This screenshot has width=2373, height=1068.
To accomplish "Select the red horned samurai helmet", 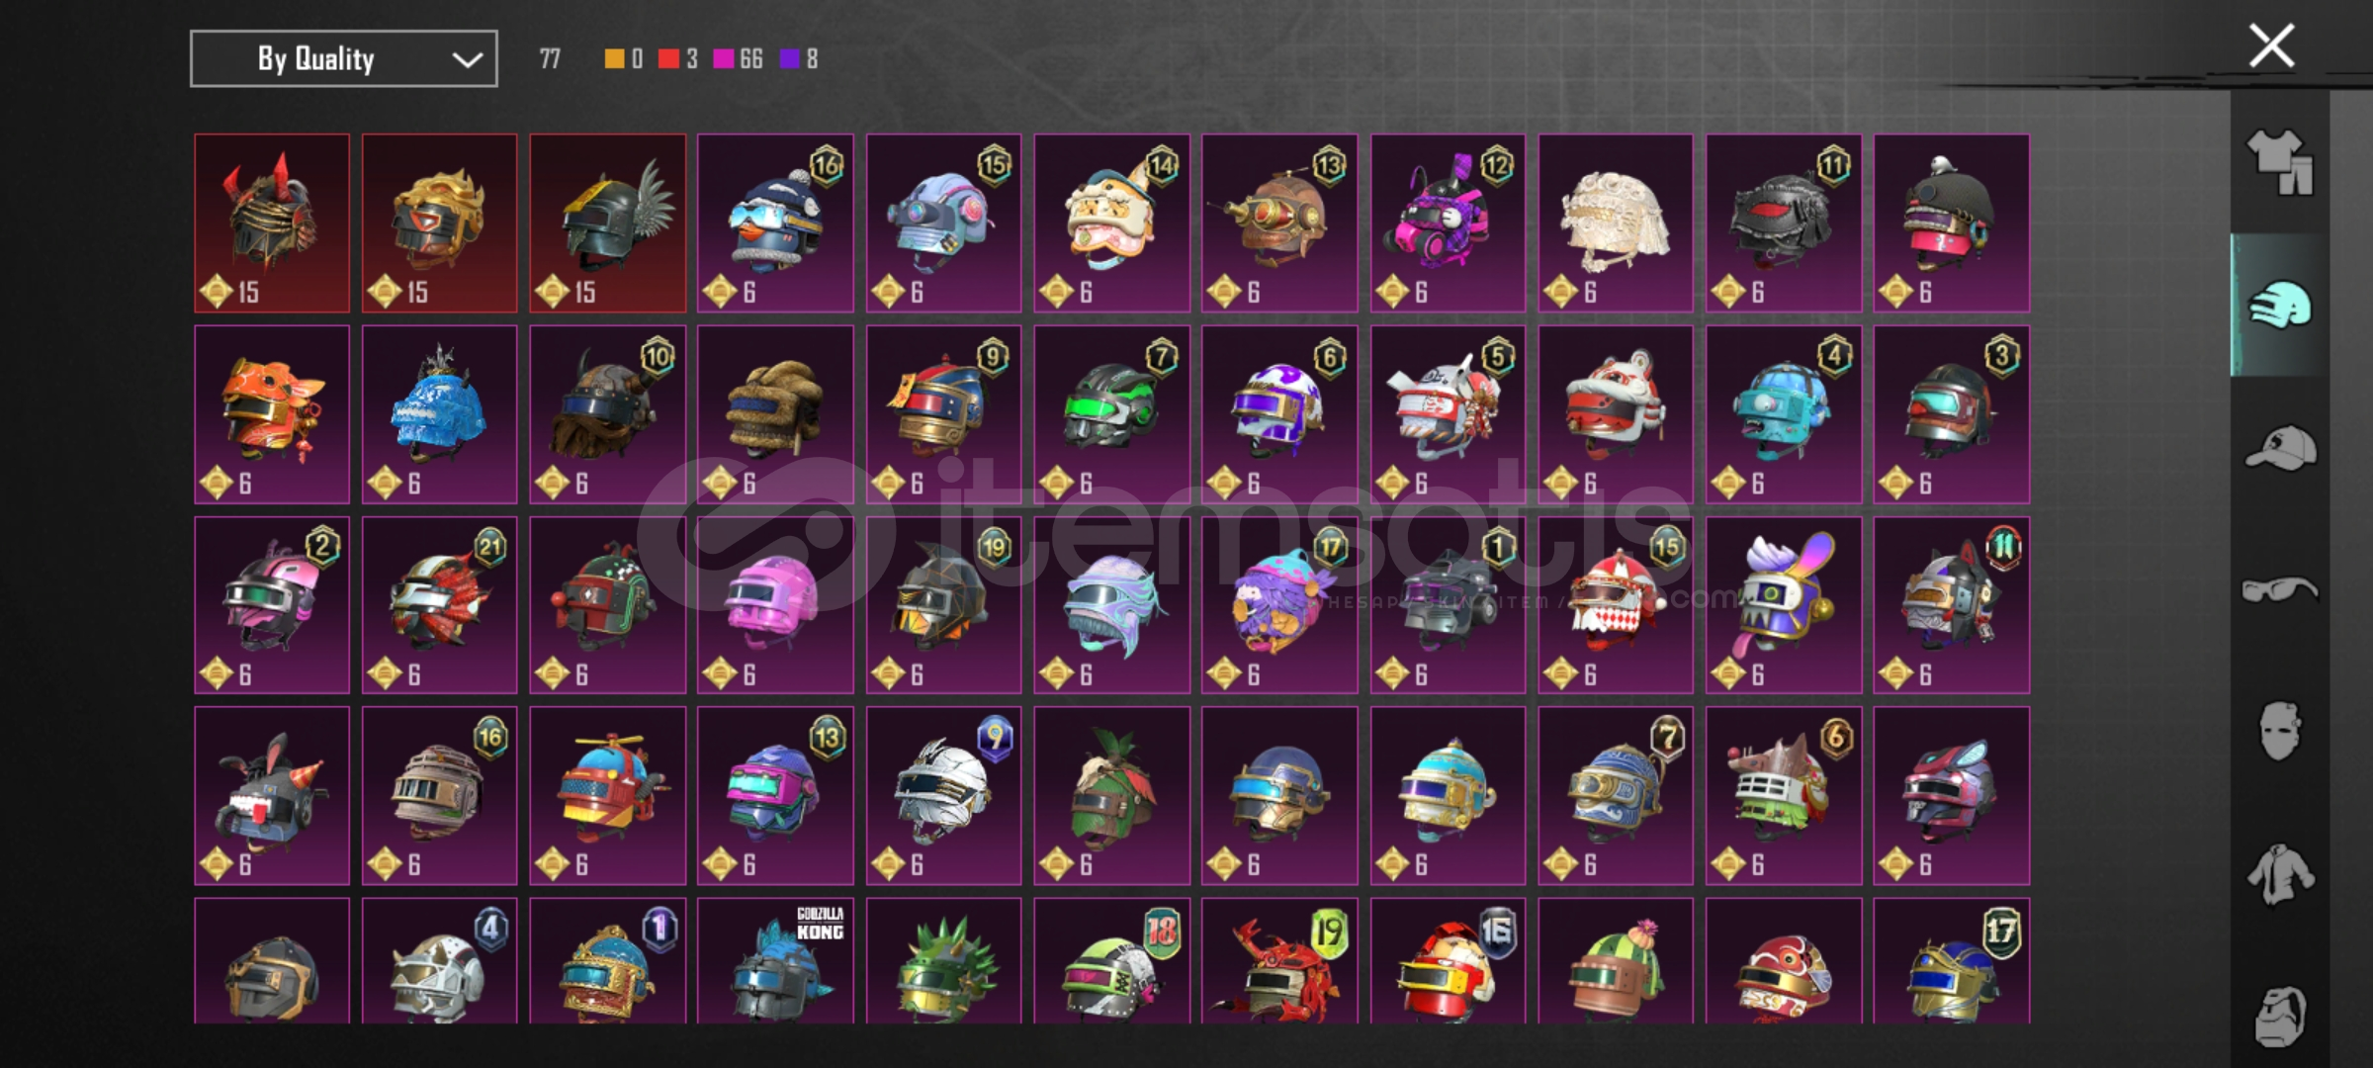I will pyautogui.click(x=272, y=223).
